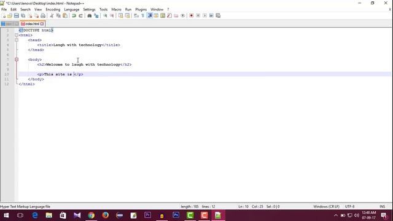393x221 pixels.
Task: Open the Encoding menu
Action: coord(53,10)
